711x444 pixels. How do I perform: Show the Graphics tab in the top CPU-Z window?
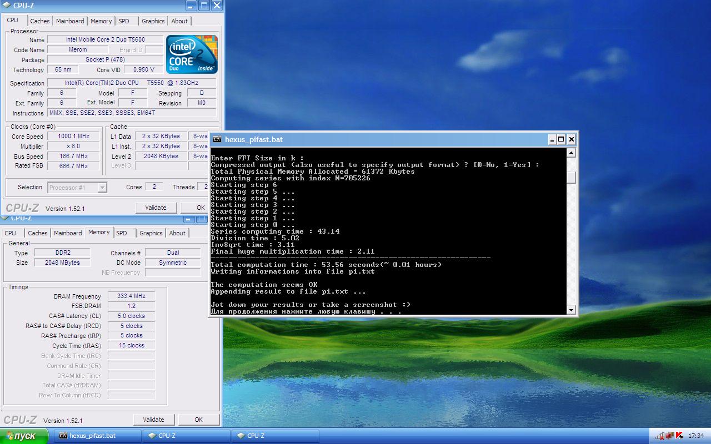tap(153, 21)
